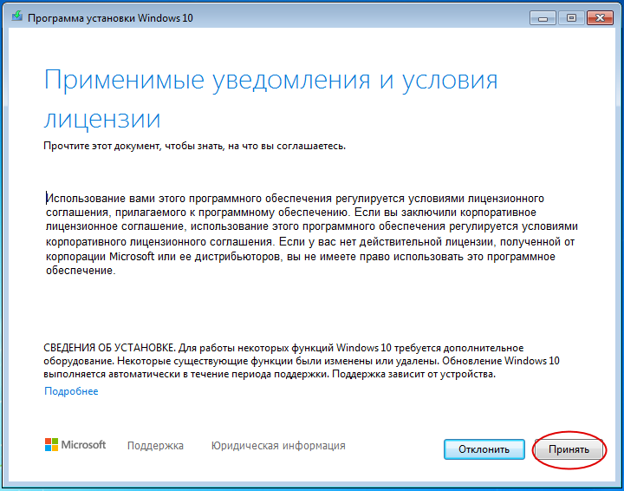Image resolution: width=624 pixels, height=491 pixels.
Task: Click the Отклонить (Decline) button
Action: point(484,449)
